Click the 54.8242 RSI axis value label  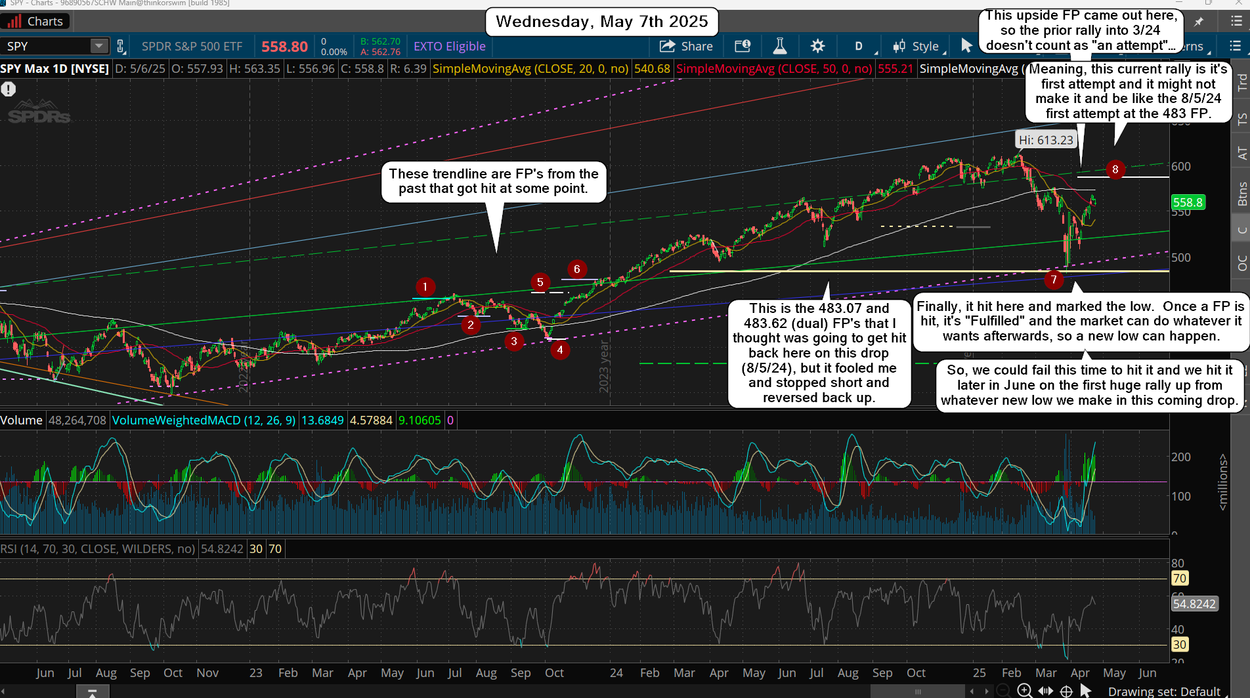tap(1194, 604)
